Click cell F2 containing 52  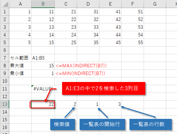point(132,19)
